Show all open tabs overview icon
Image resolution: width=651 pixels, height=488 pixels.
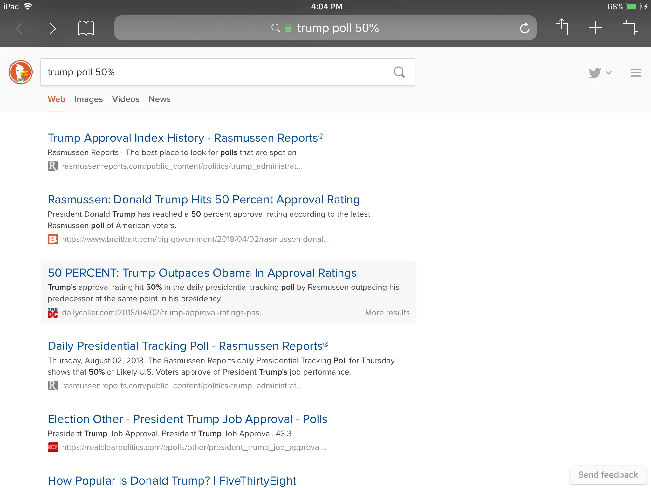point(630,28)
